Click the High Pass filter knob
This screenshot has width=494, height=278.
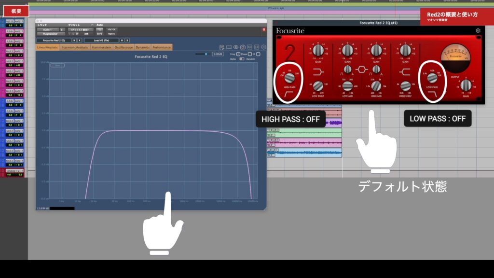(x=289, y=78)
